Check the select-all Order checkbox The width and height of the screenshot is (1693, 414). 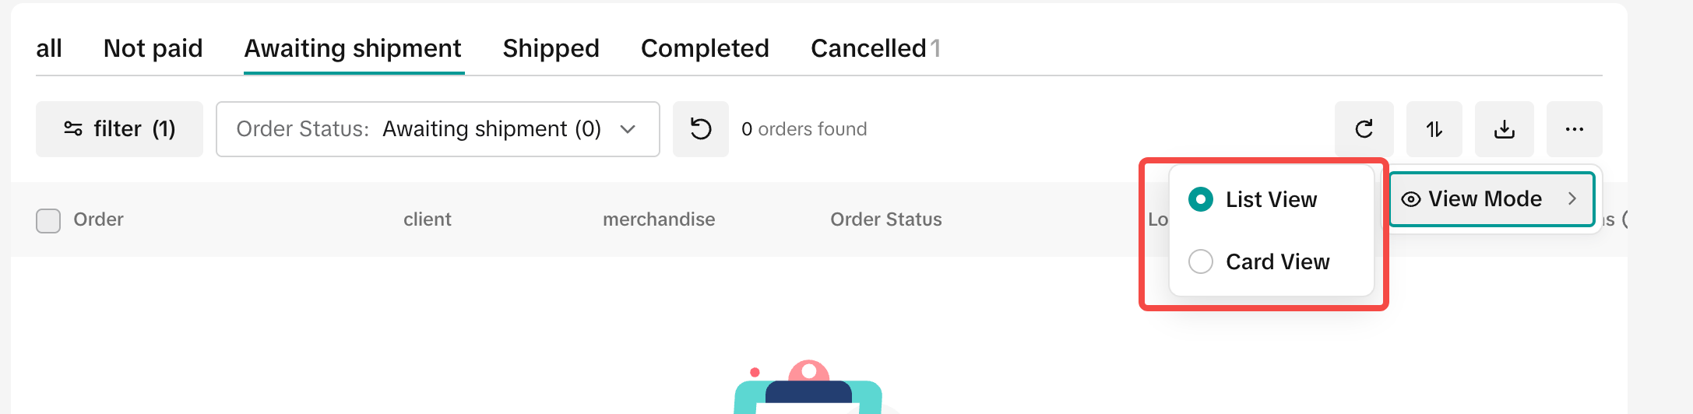click(48, 220)
